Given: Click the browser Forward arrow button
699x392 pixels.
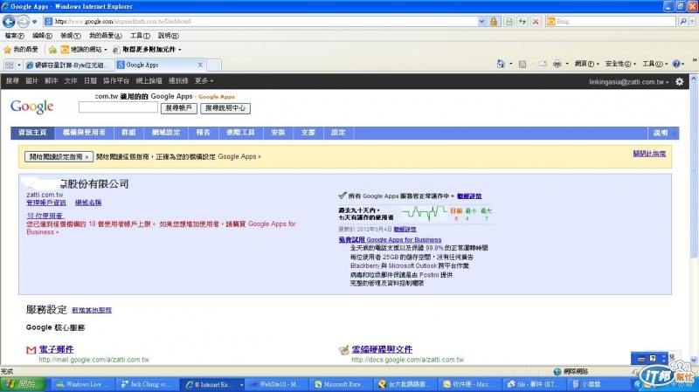Looking at the screenshot, I should (24, 21).
